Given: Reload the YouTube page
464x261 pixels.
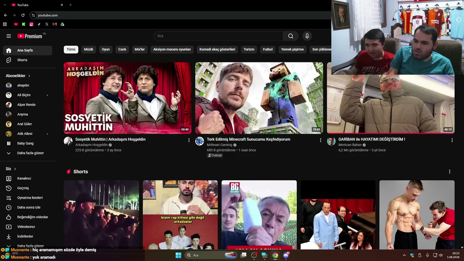Looking at the screenshot, I should [x=23, y=15].
